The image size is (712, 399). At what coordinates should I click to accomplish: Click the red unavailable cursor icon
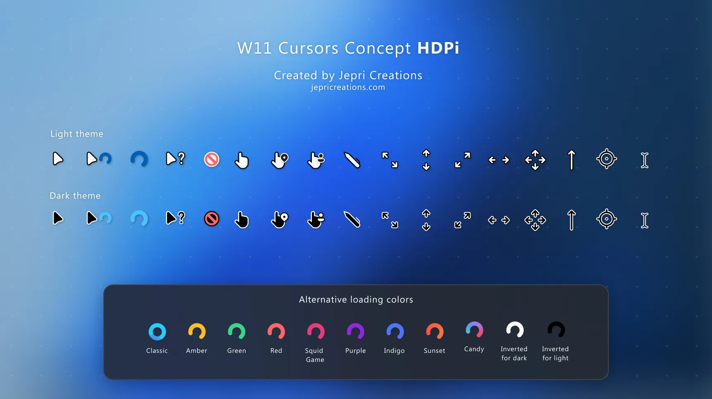[x=211, y=160]
